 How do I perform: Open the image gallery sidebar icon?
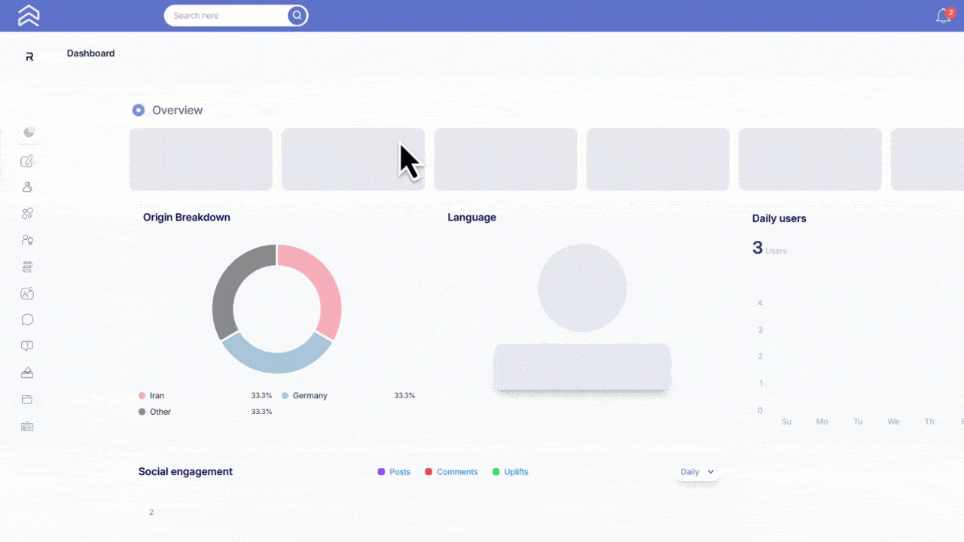pyautogui.click(x=27, y=294)
